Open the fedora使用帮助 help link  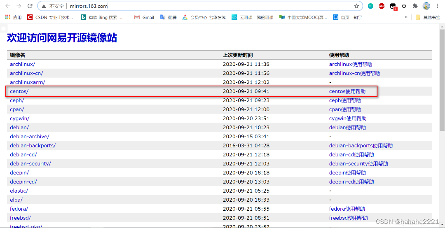point(347,209)
